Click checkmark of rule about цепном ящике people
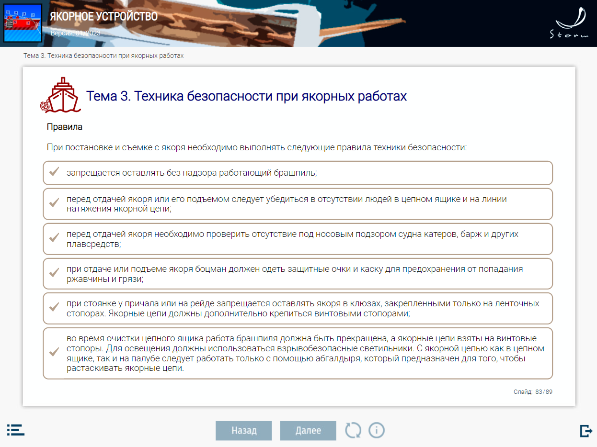Image resolution: width=597 pixels, height=447 pixels. [54, 204]
